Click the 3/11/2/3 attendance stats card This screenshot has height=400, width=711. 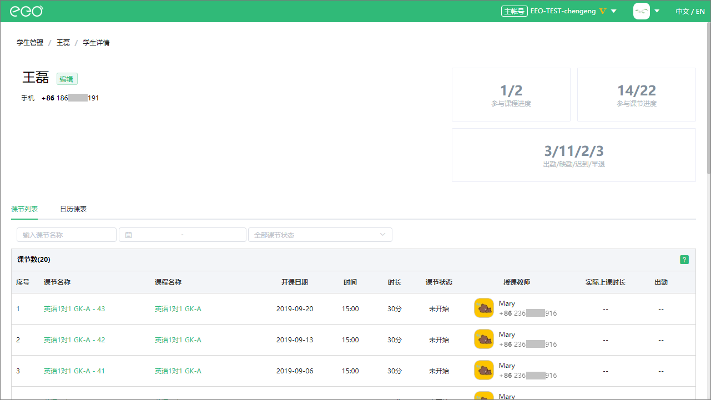(574, 155)
